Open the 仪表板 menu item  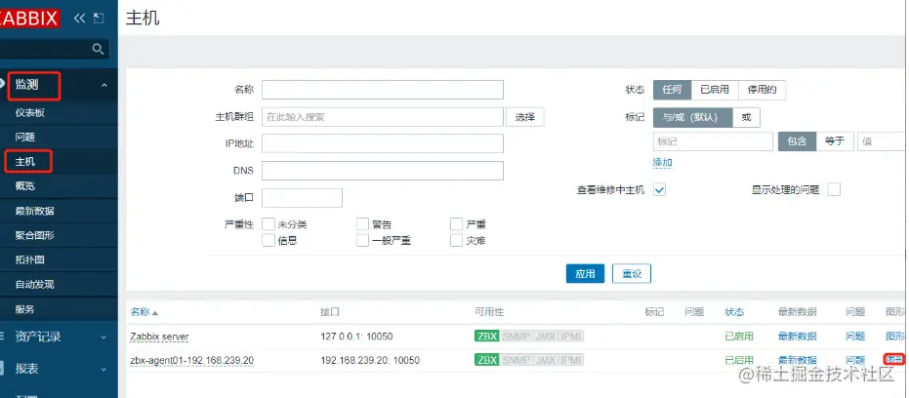coord(30,113)
